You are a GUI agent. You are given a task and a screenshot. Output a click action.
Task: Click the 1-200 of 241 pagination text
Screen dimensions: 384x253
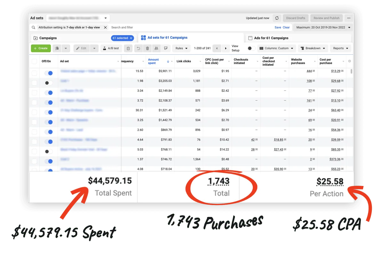(x=202, y=48)
